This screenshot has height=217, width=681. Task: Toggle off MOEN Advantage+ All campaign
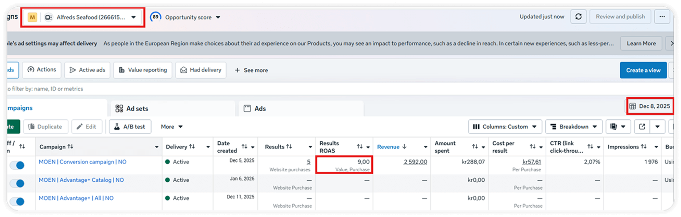[17, 201]
